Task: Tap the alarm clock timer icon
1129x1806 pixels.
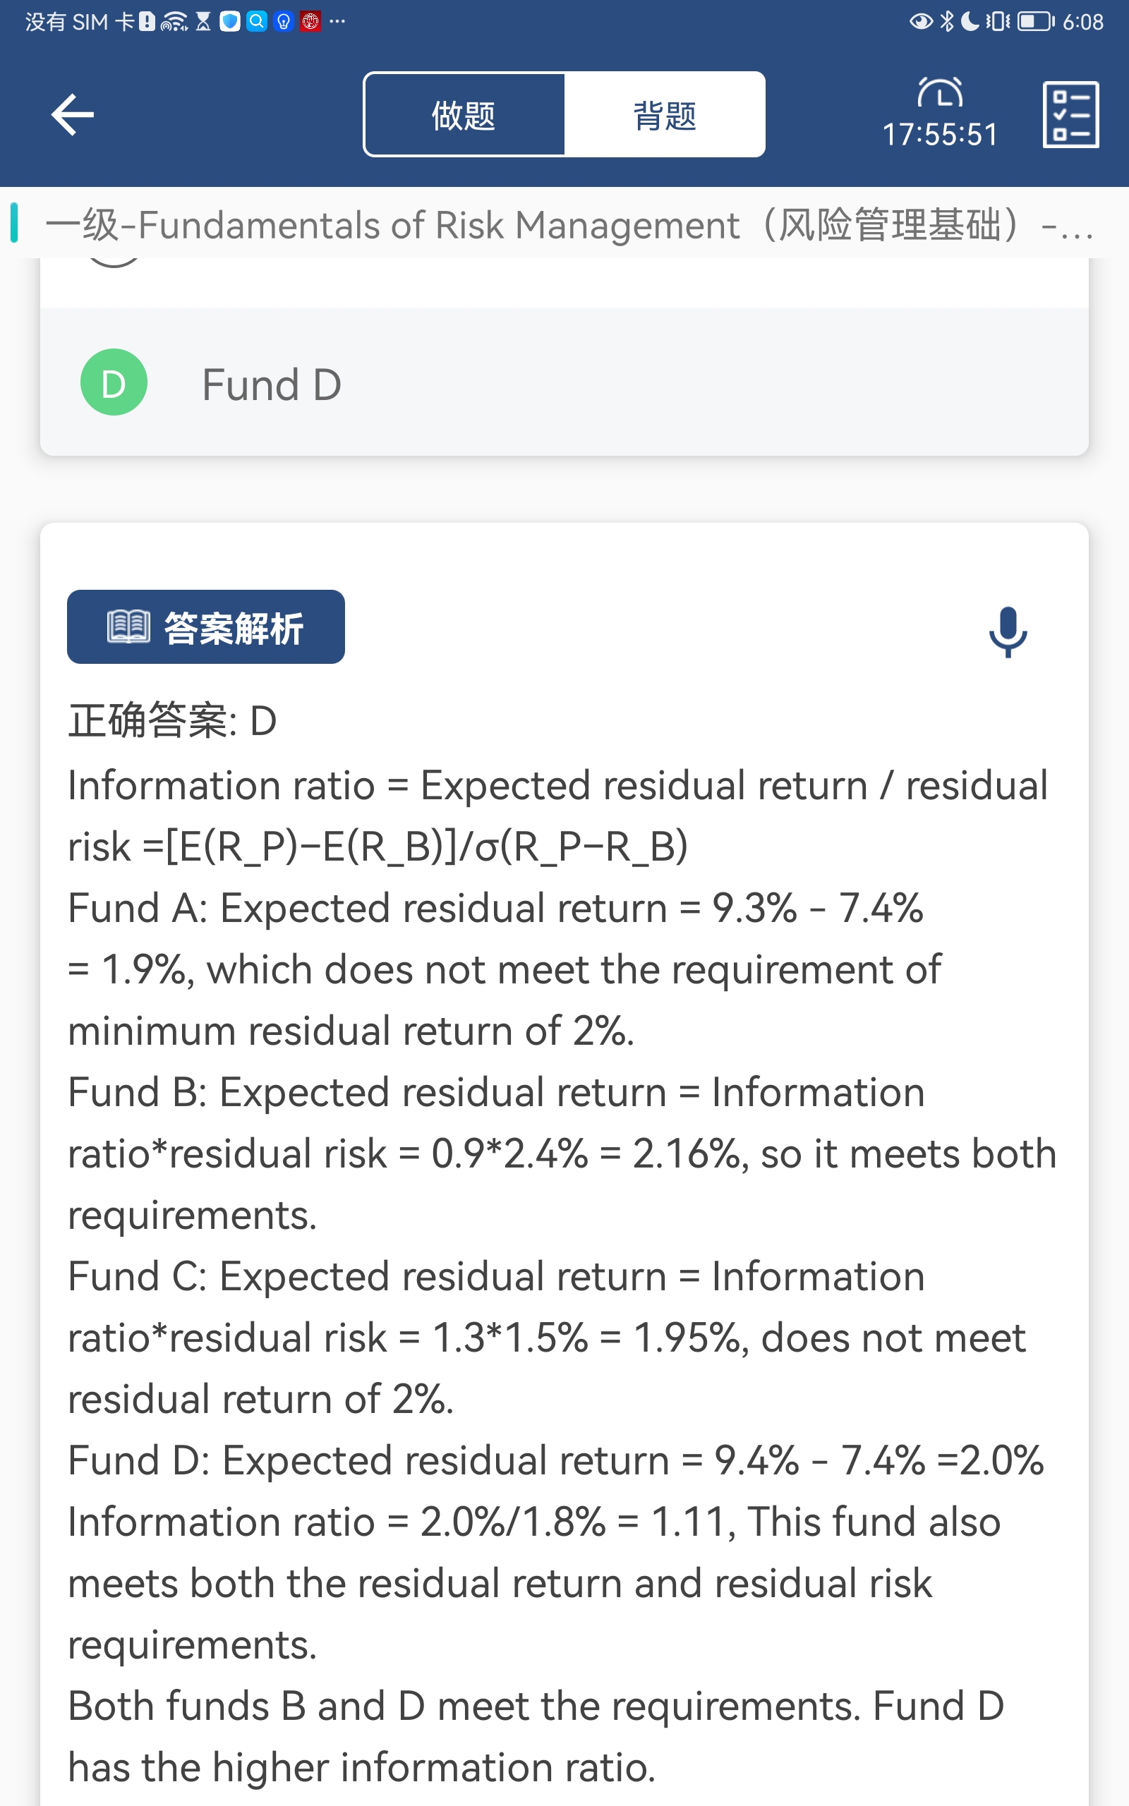Action: [939, 93]
